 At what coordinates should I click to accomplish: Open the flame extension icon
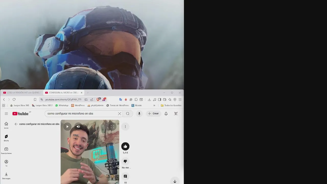126,99
